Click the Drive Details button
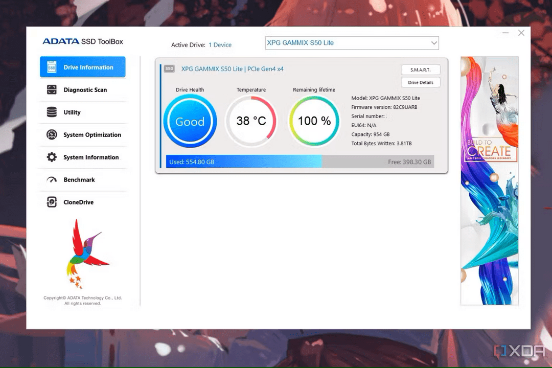Image resolution: width=552 pixels, height=368 pixels. pyautogui.click(x=420, y=82)
